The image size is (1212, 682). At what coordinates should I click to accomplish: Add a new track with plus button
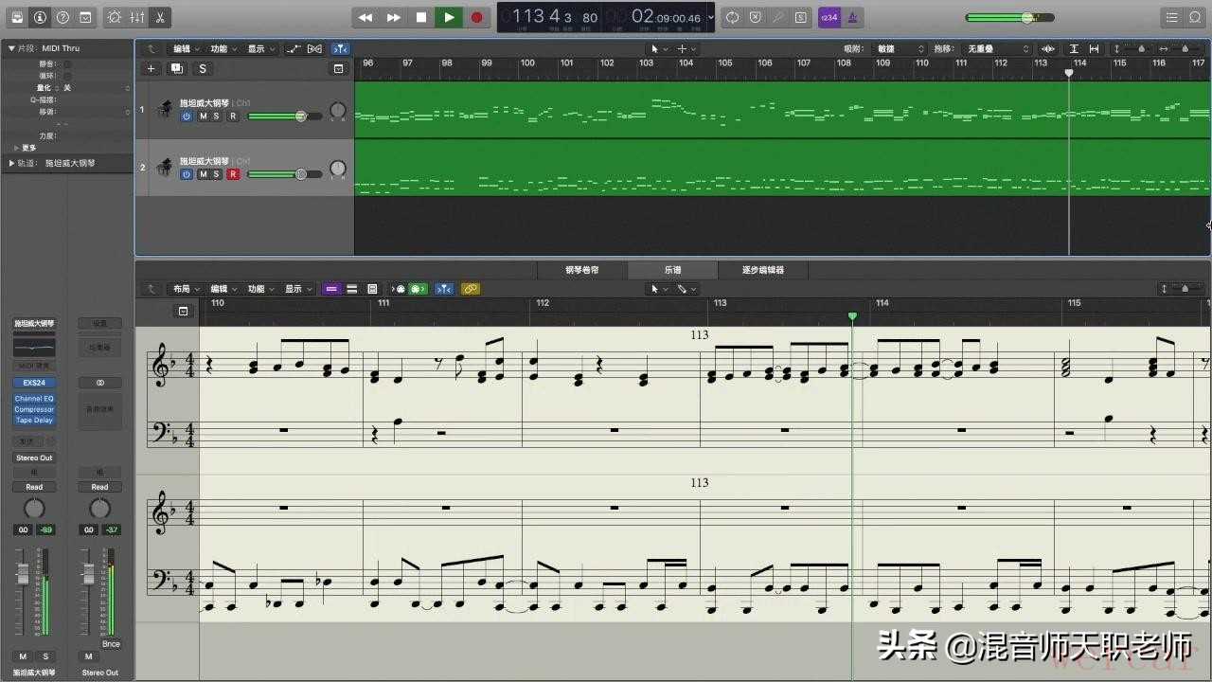151,68
